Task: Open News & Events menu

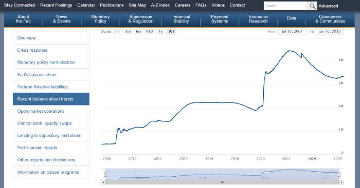Action: point(62,19)
